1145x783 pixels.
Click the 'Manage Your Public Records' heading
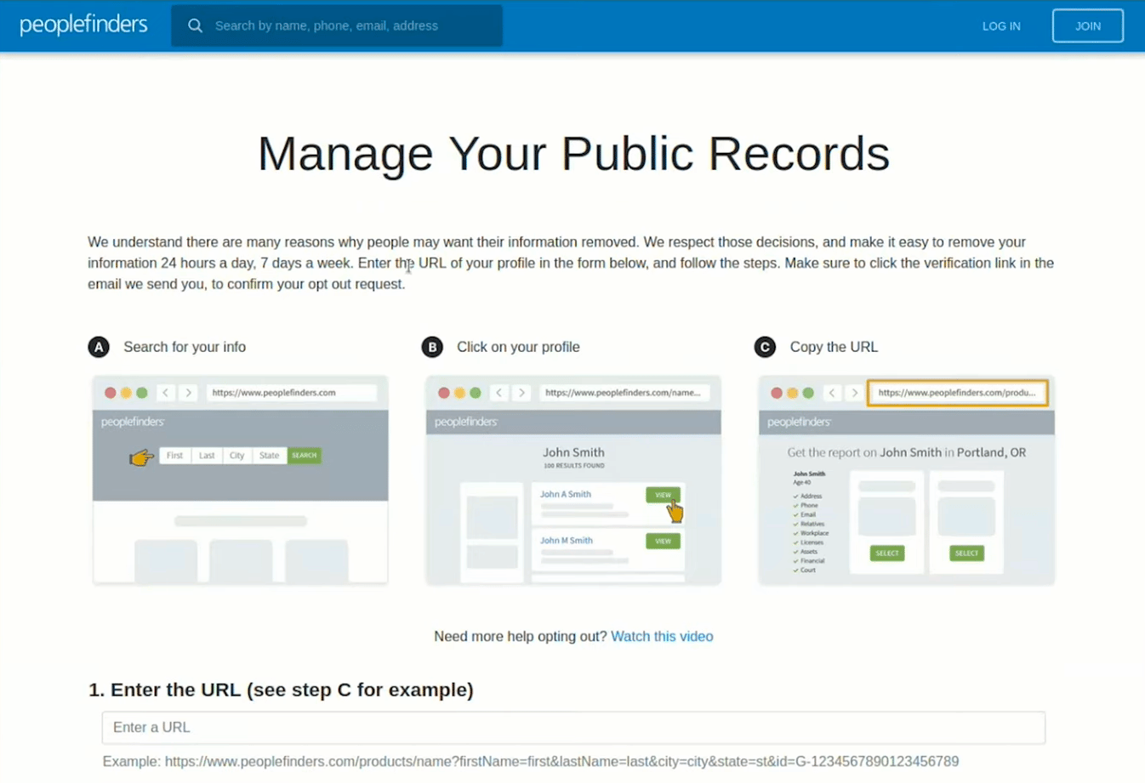pyautogui.click(x=573, y=154)
